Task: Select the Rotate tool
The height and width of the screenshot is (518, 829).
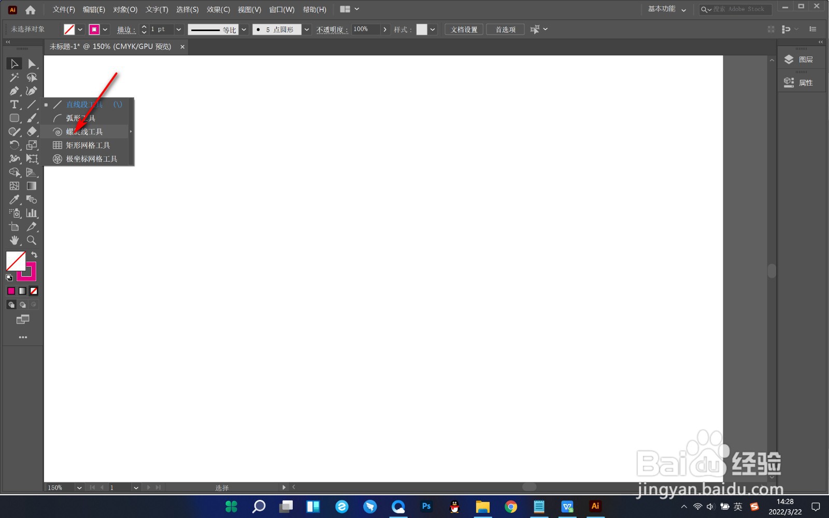Action: pos(14,145)
